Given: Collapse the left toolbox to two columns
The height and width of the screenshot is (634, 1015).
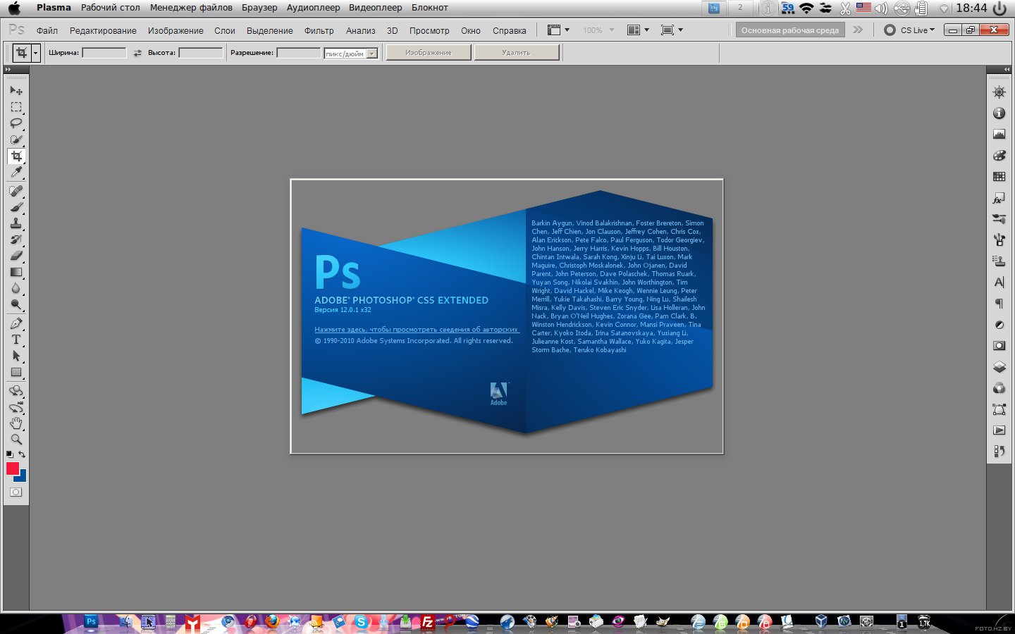Looking at the screenshot, I should (x=8, y=70).
